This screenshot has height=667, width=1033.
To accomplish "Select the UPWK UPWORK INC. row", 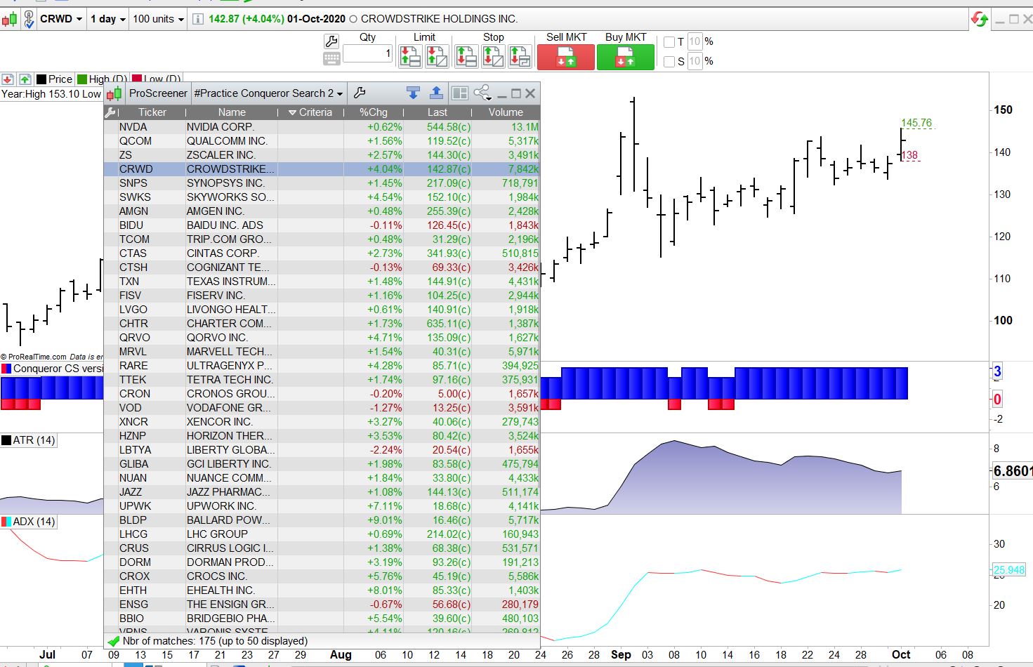I will point(322,506).
